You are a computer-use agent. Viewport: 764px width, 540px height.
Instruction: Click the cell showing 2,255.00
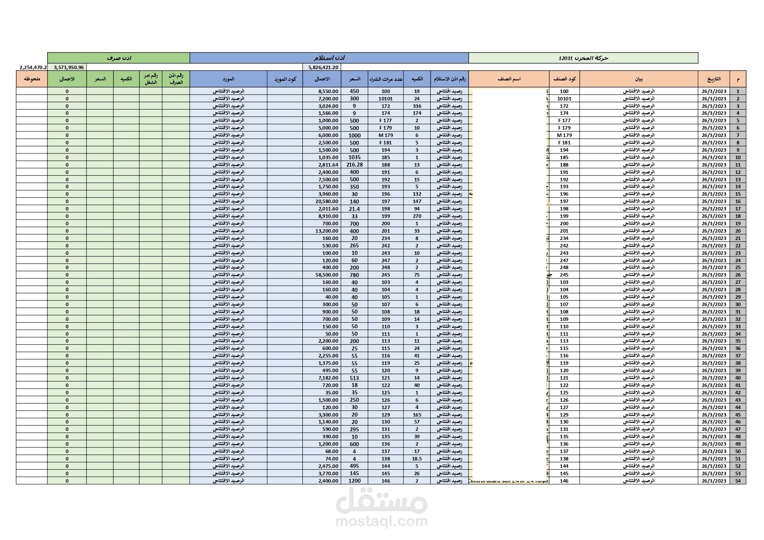[322, 356]
